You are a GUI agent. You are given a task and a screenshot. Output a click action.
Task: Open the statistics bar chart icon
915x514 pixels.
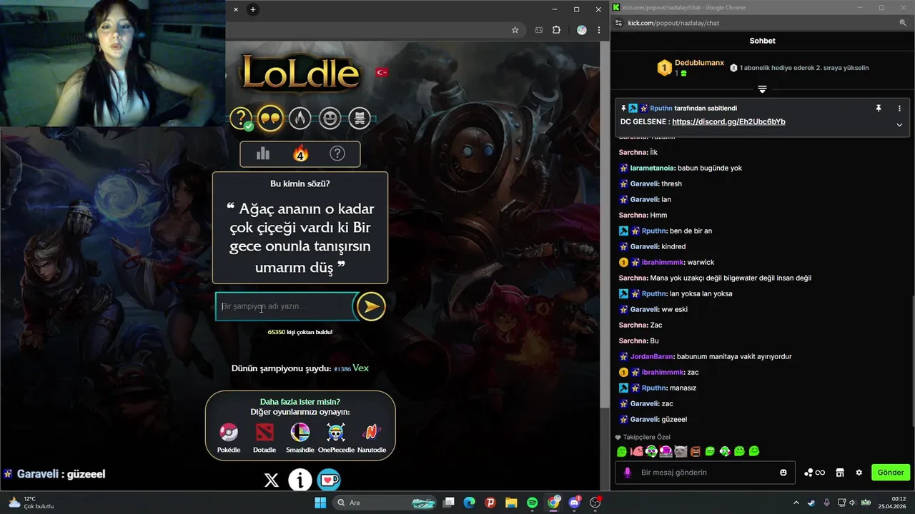coord(263,153)
